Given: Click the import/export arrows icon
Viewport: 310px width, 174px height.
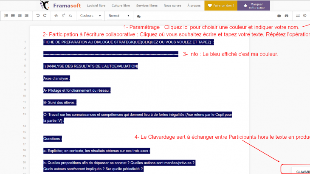Looking at the screenshot, I should click(x=298, y=16).
